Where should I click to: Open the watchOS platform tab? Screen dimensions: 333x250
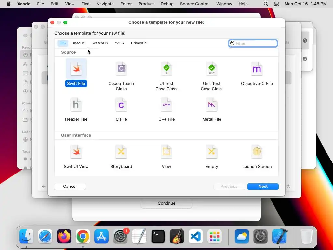click(x=100, y=43)
